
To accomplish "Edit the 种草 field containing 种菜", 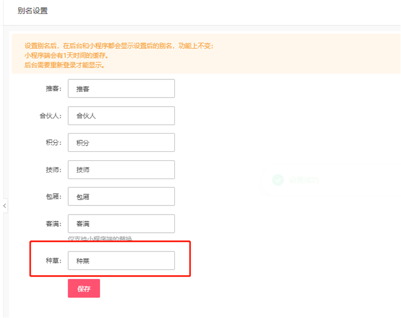I will pyautogui.click(x=121, y=261).
